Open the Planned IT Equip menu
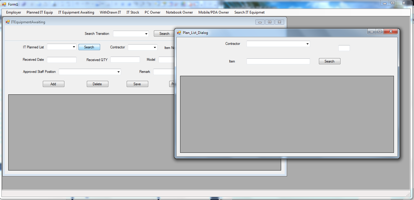 pos(40,12)
